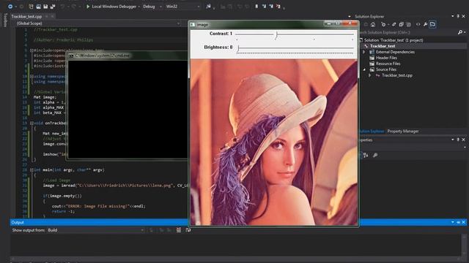Collapse the onTrackbar function region
This screenshot has width=469, height=263.
[32, 123]
